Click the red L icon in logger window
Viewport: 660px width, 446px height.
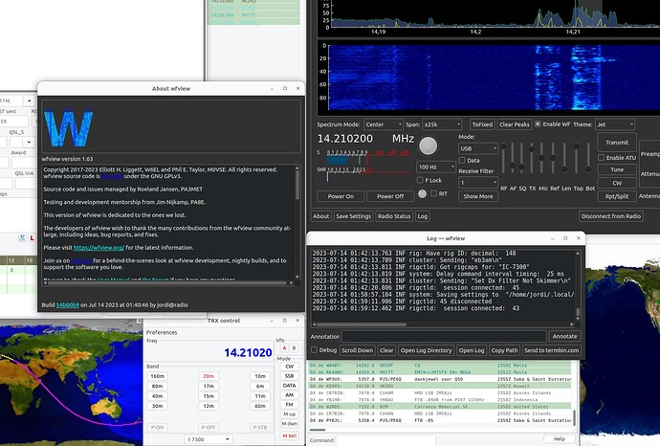32,238
